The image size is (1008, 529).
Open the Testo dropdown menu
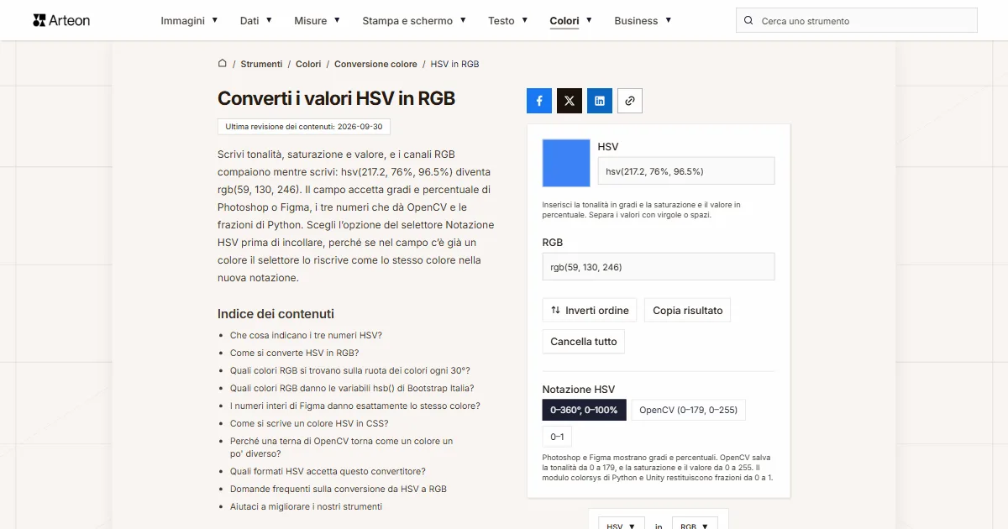point(507,21)
